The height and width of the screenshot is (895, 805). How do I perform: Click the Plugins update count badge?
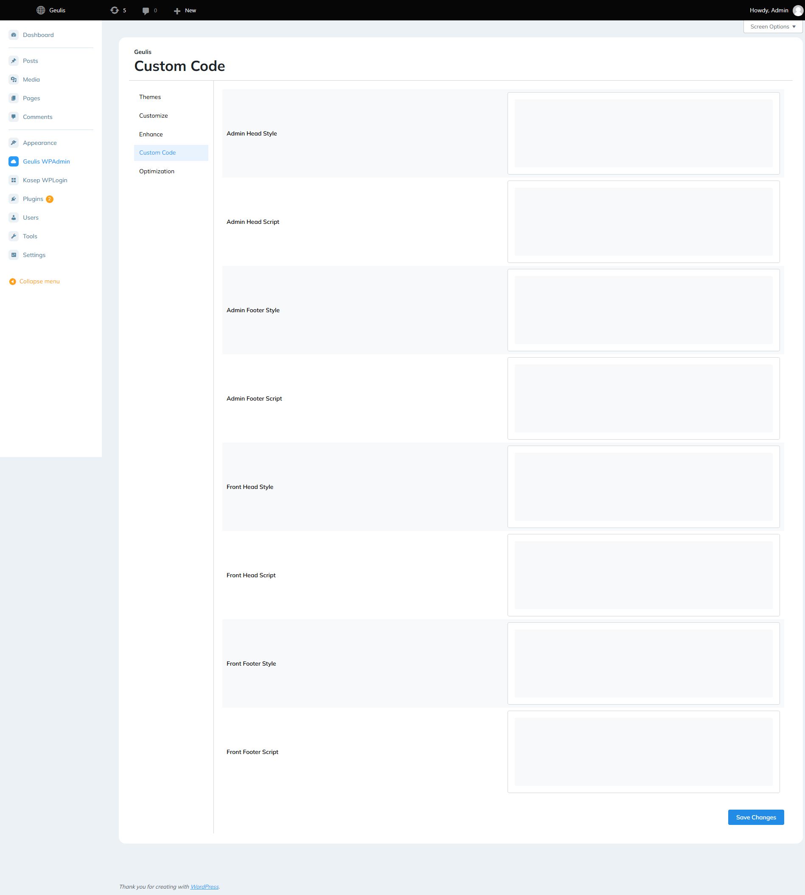coord(50,199)
